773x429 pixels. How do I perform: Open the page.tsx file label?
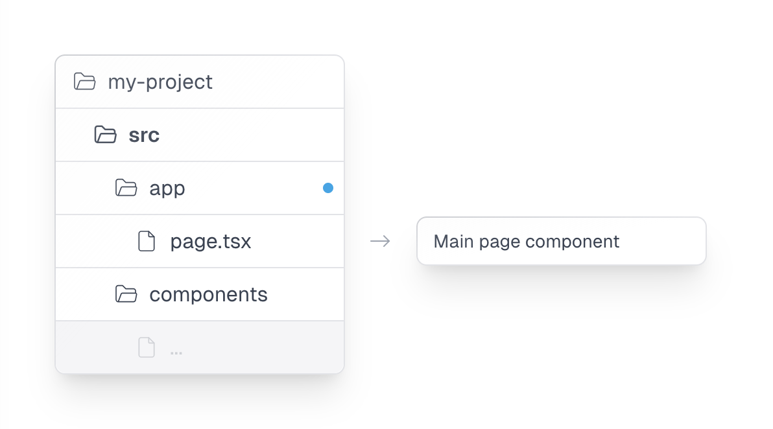[x=211, y=241]
